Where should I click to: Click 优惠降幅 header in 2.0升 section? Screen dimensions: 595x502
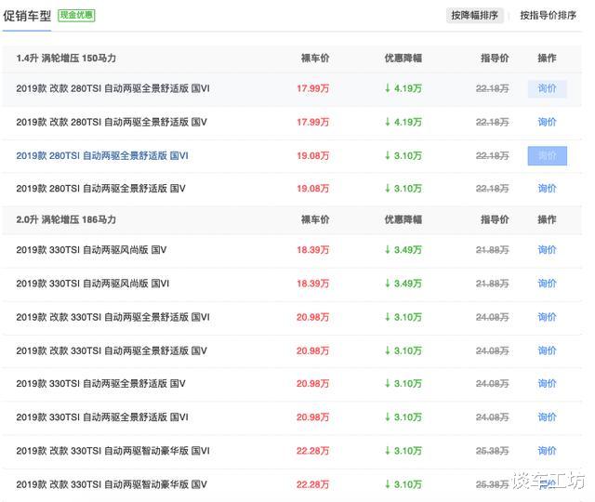tap(403, 219)
